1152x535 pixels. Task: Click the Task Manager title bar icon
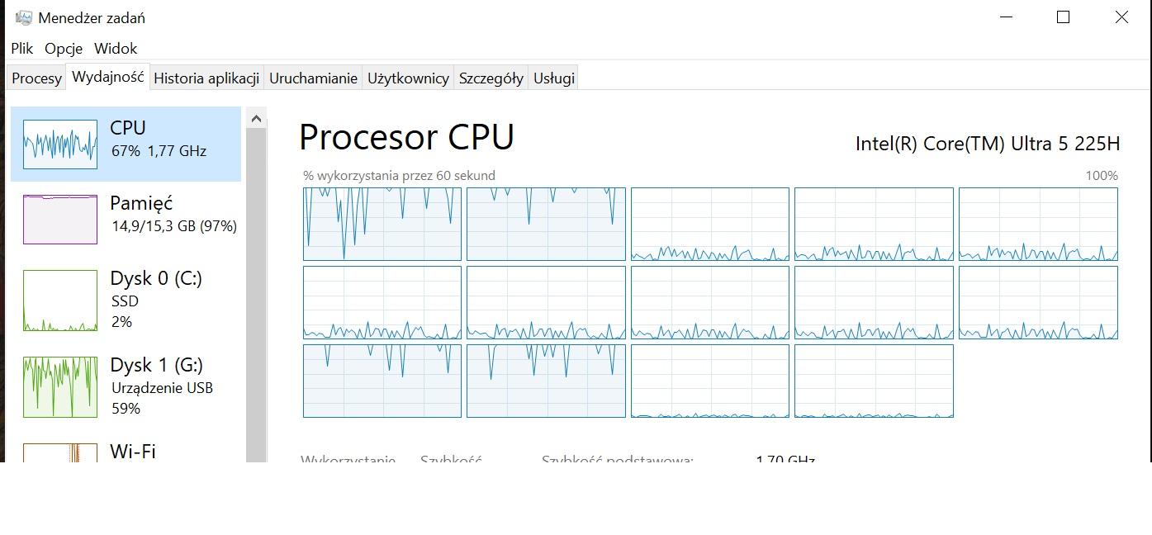click(24, 17)
